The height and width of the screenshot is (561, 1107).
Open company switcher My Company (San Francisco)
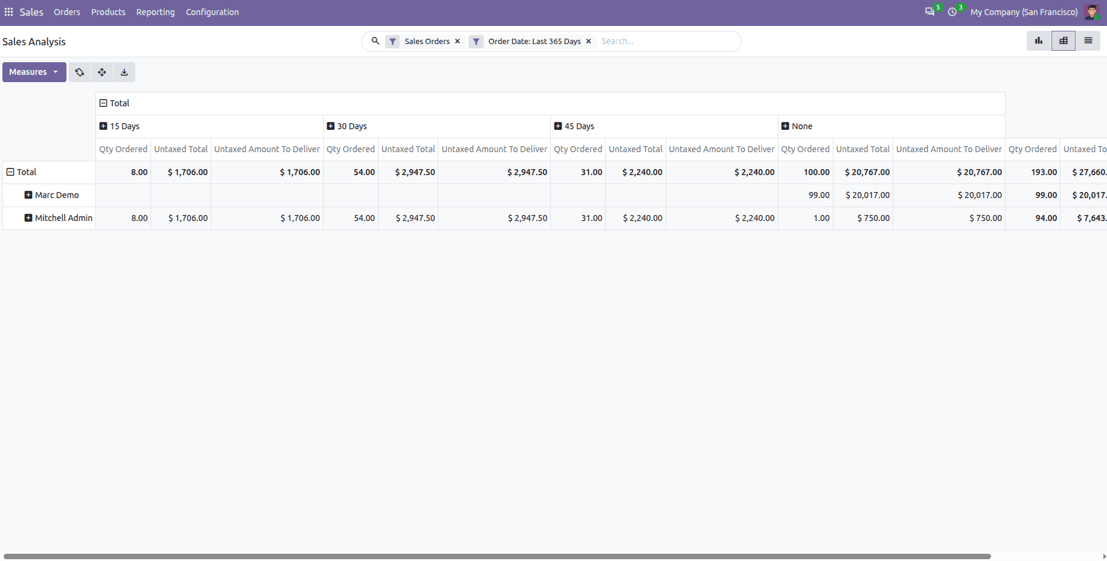point(1024,12)
